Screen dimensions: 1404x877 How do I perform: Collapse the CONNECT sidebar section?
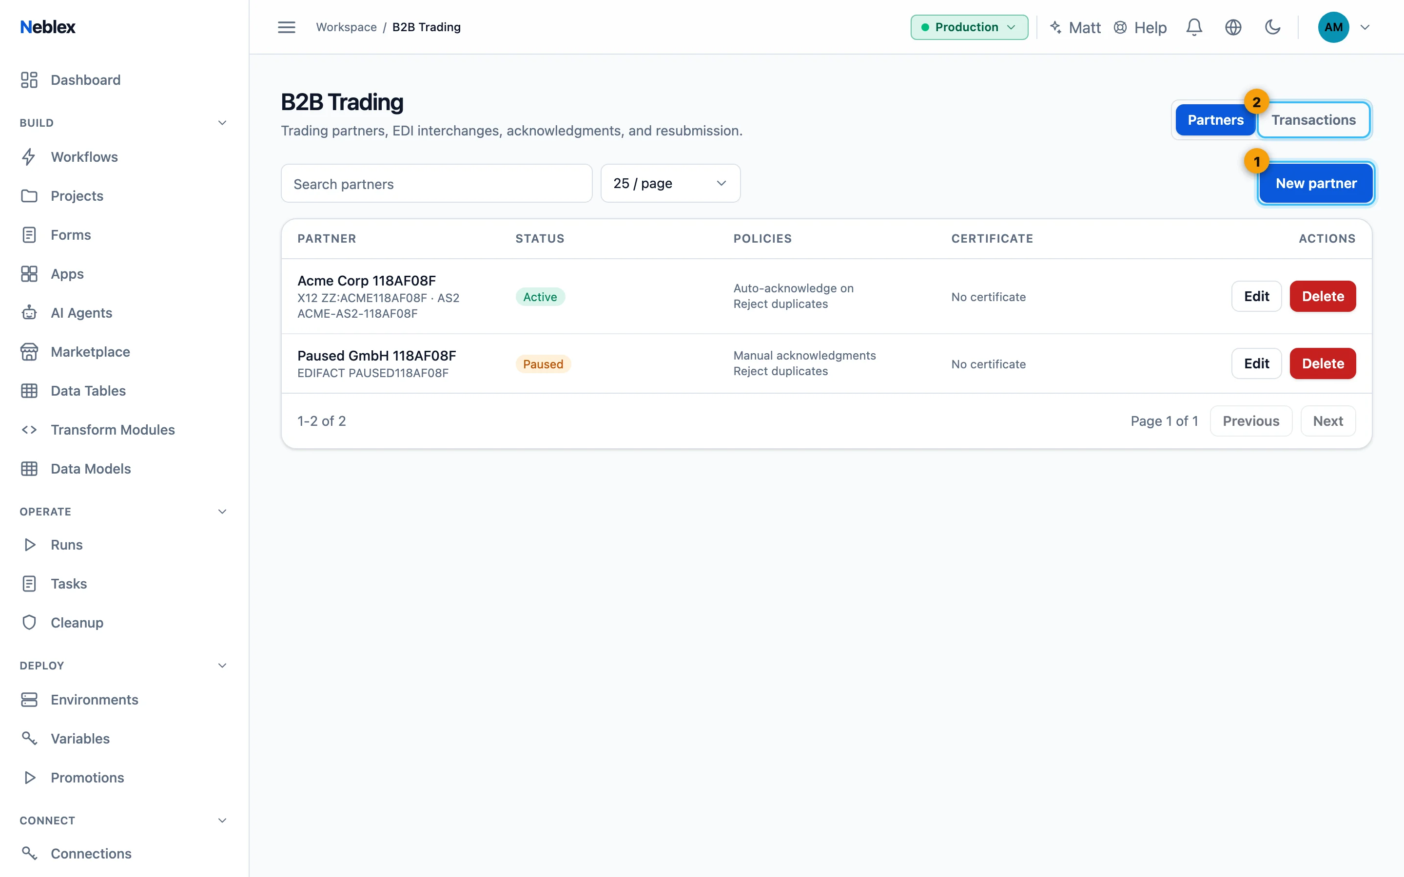point(222,820)
